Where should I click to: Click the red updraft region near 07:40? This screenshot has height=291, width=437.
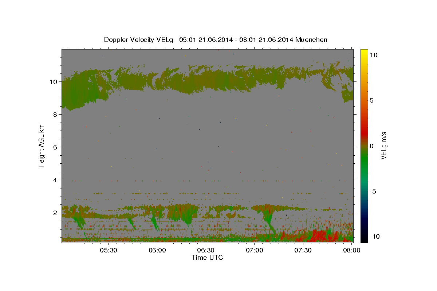click(319, 236)
